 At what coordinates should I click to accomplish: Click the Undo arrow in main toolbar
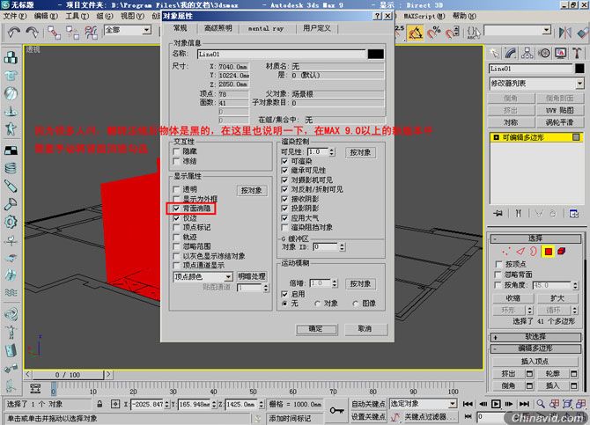click(13, 33)
